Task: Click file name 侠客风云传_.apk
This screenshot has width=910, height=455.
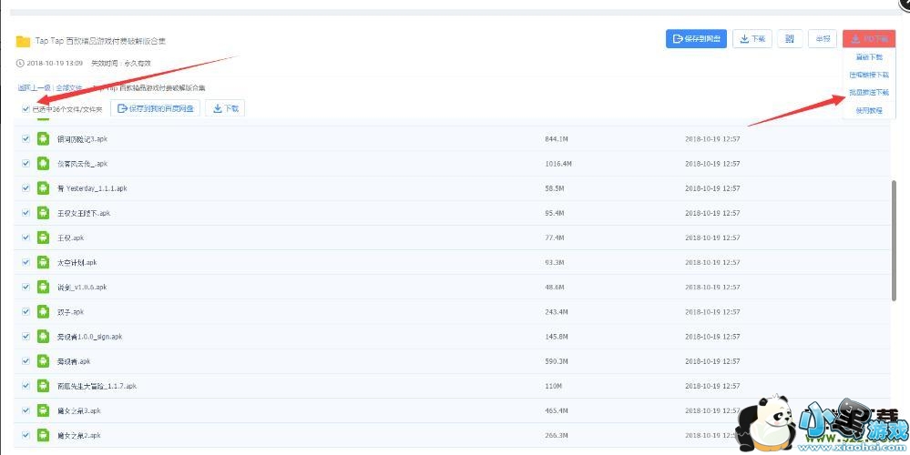Action: [x=82, y=164]
